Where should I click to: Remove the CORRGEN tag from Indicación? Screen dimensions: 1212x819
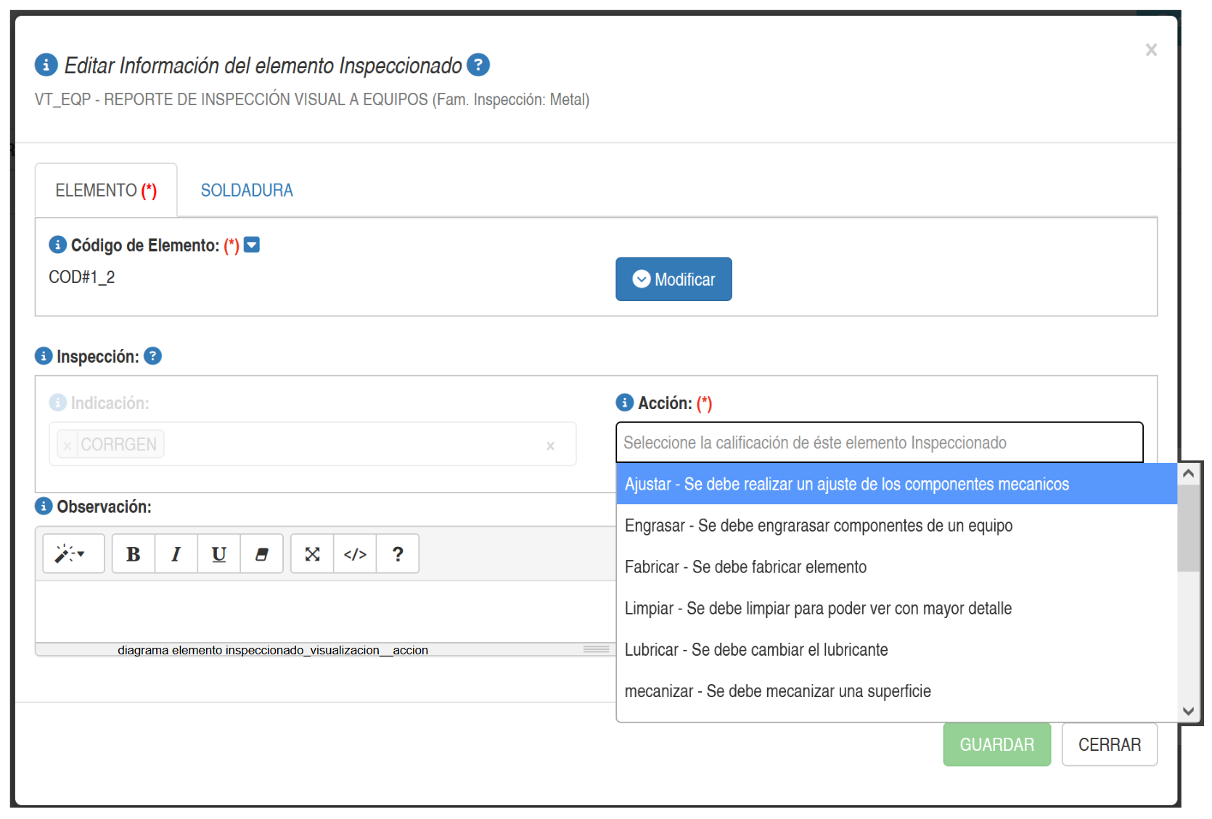click(x=67, y=445)
